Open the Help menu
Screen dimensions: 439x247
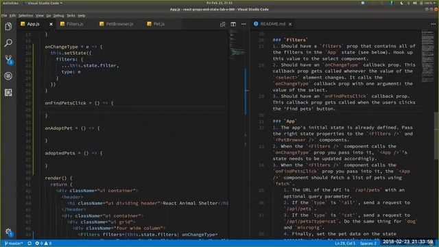(x=82, y=16)
